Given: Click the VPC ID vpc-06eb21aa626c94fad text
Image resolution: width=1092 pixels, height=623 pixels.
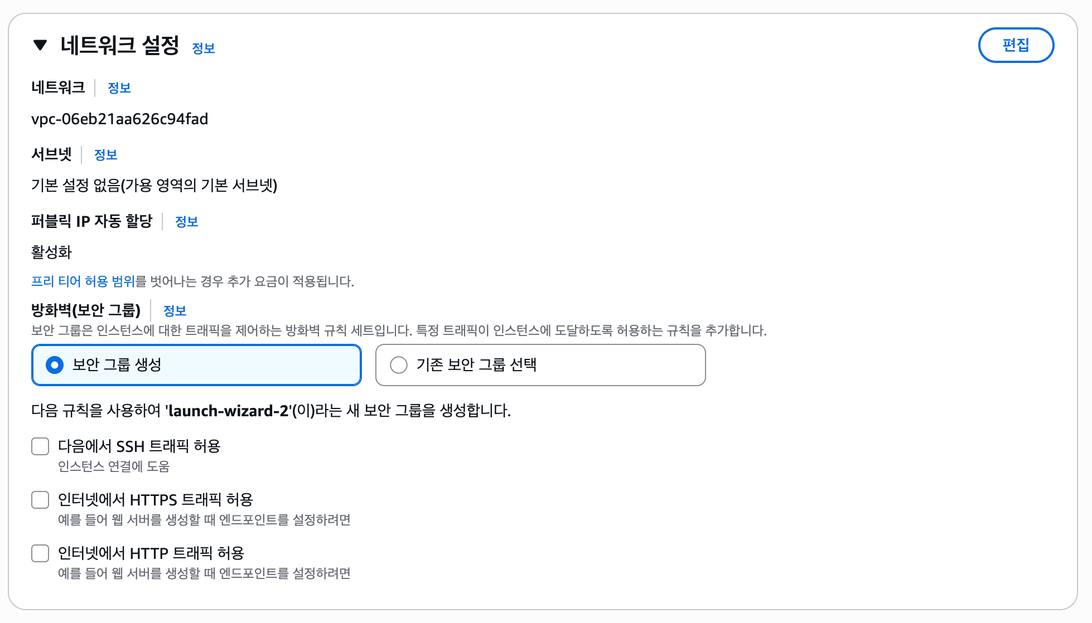Looking at the screenshot, I should tap(120, 119).
